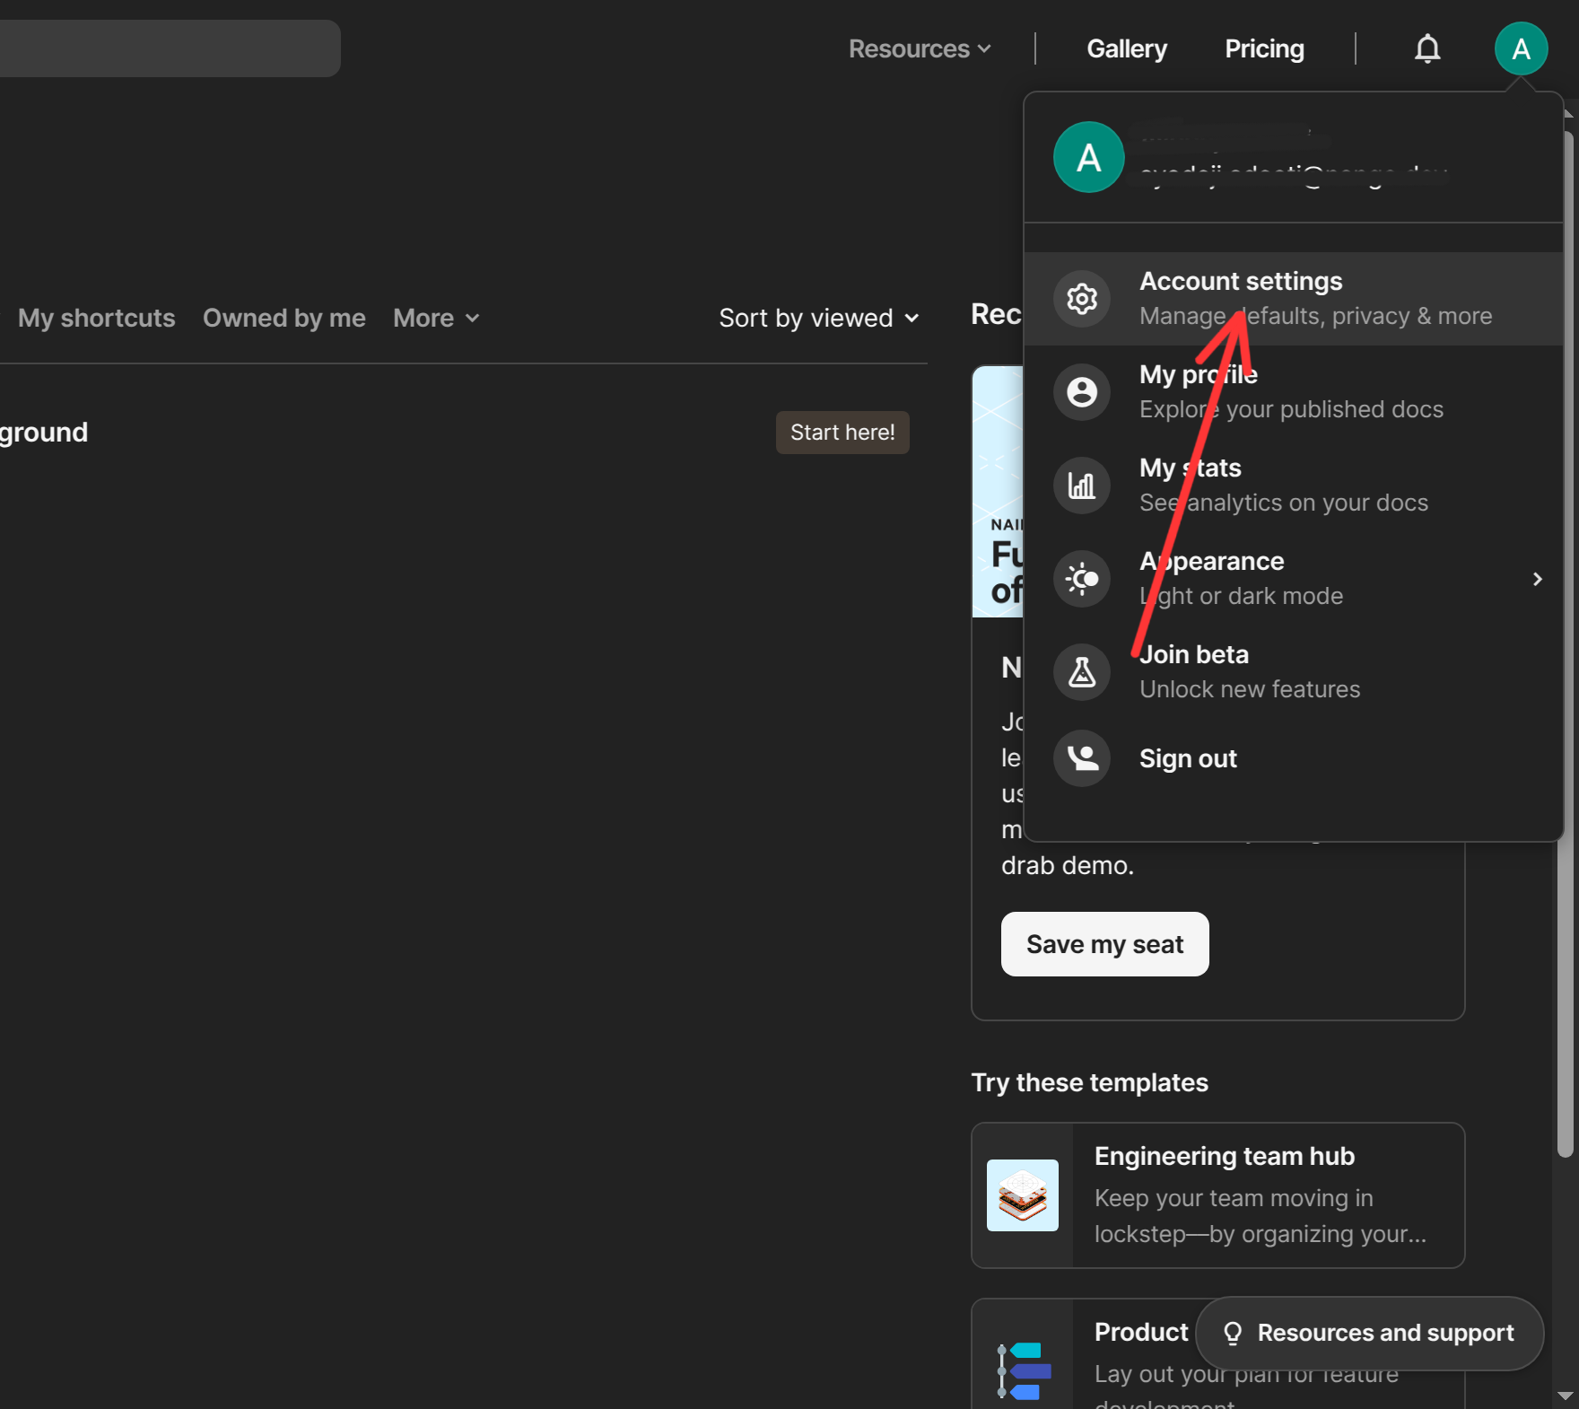Click the Account settings gear icon
This screenshot has height=1409, width=1579.
coord(1082,299)
